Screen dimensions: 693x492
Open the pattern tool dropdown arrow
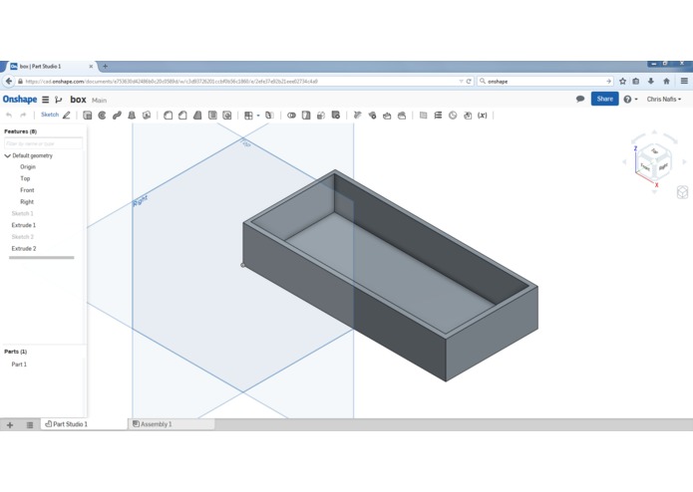click(258, 116)
